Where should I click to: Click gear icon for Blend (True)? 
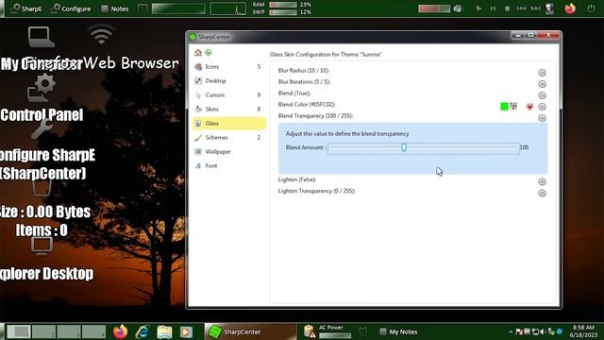click(x=542, y=95)
